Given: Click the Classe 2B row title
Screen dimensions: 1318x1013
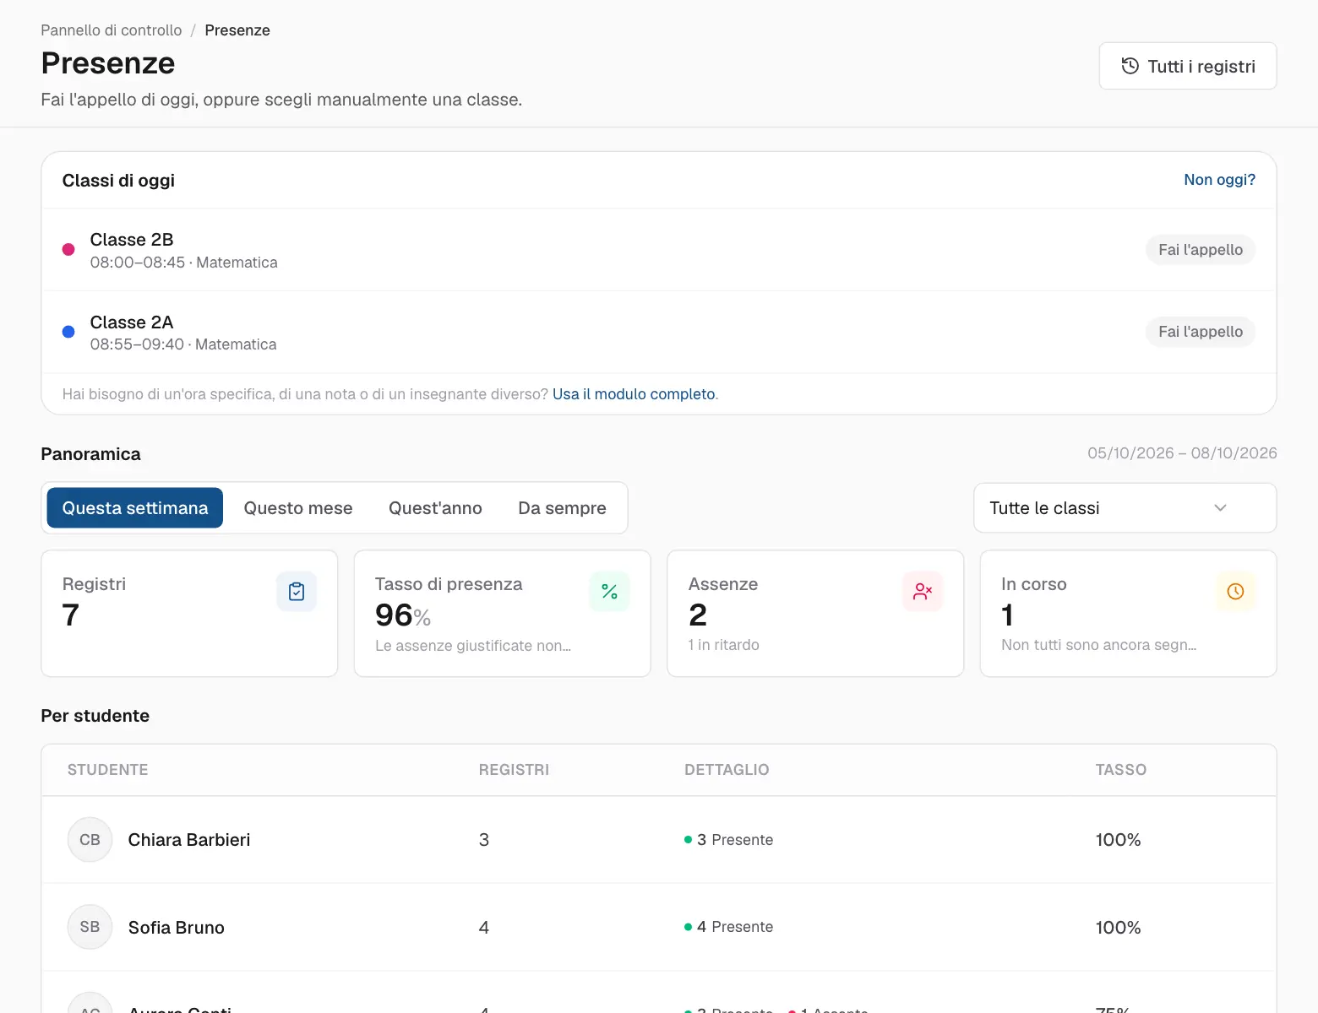Looking at the screenshot, I should [132, 240].
